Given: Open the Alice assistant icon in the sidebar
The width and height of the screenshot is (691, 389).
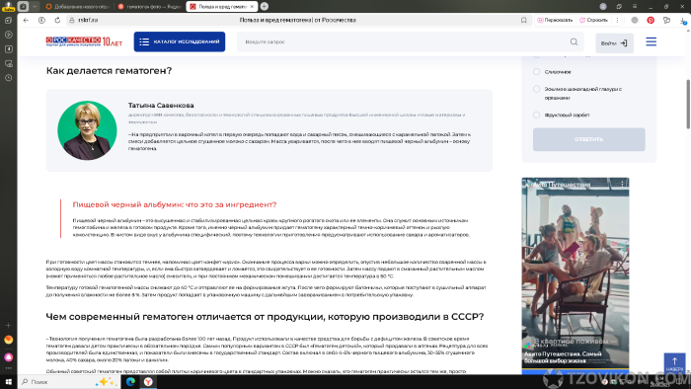Looking at the screenshot, I should click(x=8, y=356).
